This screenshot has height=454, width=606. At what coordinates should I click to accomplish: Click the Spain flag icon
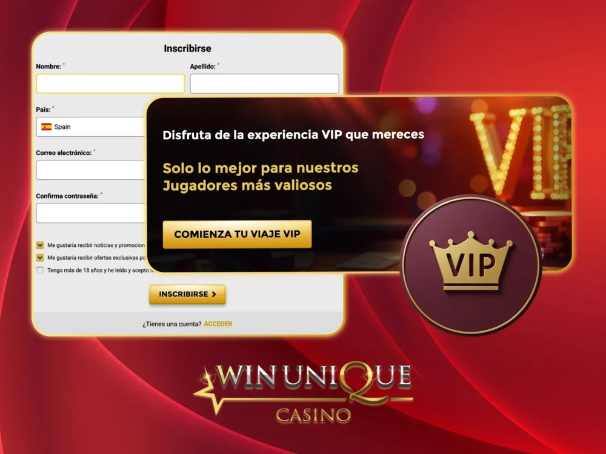coord(47,127)
